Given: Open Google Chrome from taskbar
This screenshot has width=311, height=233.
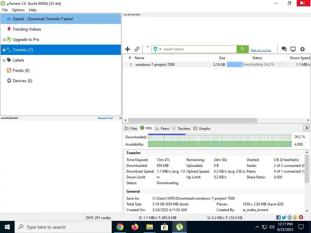Looking at the screenshot, I should point(120,227).
